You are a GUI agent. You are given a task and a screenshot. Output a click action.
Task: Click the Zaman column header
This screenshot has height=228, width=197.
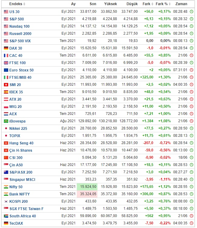click(x=181, y=4)
